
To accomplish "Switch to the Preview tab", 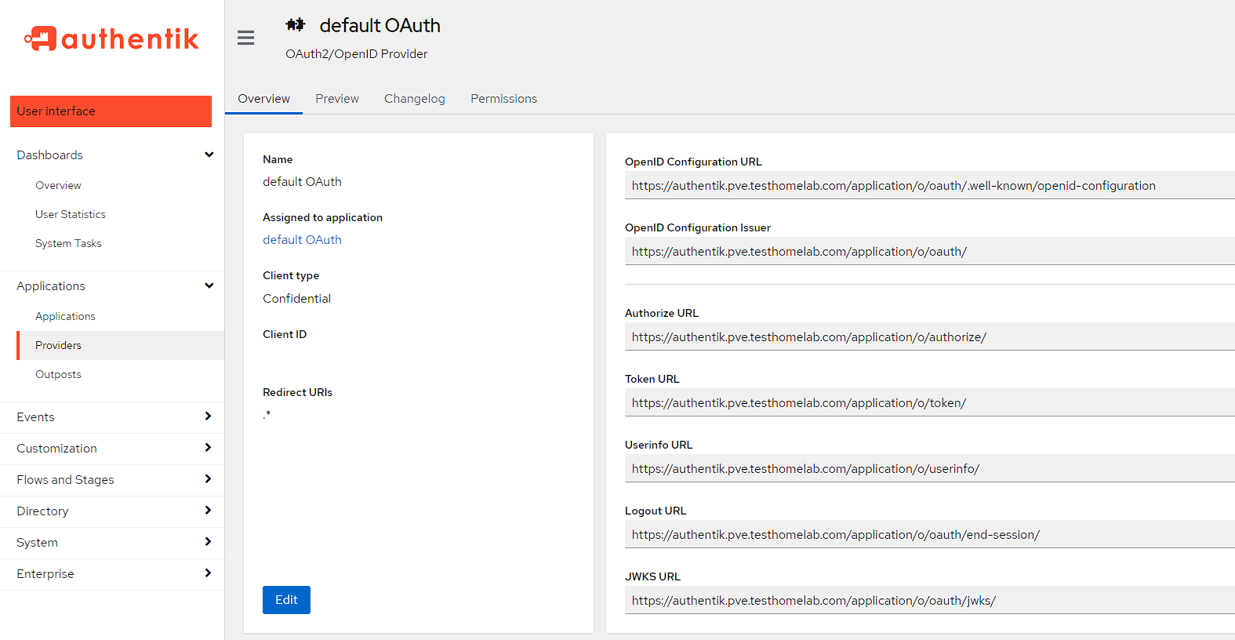I will [x=337, y=99].
